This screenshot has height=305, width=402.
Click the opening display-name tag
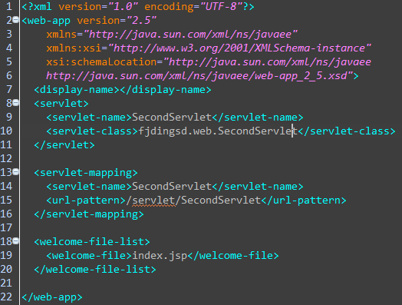point(77,90)
